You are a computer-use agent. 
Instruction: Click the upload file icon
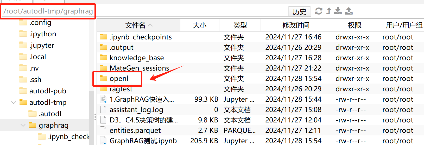(349, 11)
